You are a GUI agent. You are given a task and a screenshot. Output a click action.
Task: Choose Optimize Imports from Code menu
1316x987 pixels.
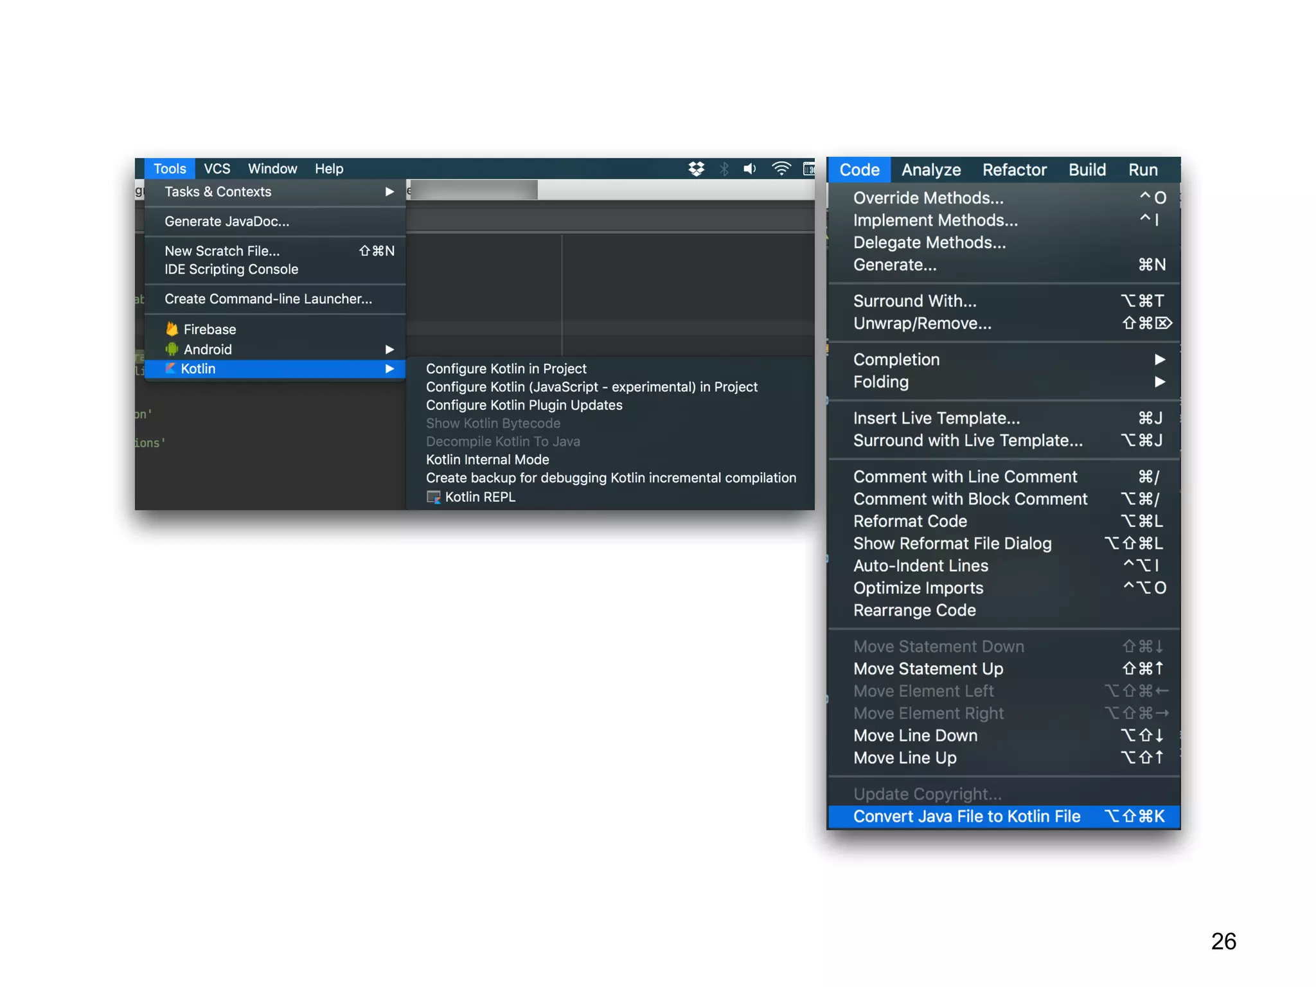point(918,587)
